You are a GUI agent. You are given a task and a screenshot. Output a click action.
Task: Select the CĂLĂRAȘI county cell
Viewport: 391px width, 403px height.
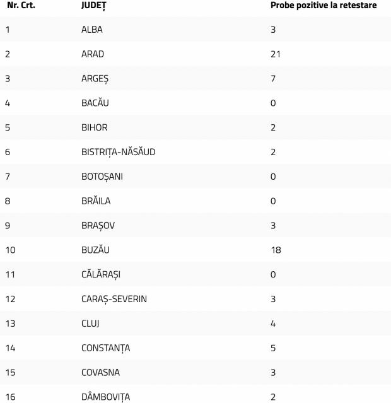pos(101,274)
